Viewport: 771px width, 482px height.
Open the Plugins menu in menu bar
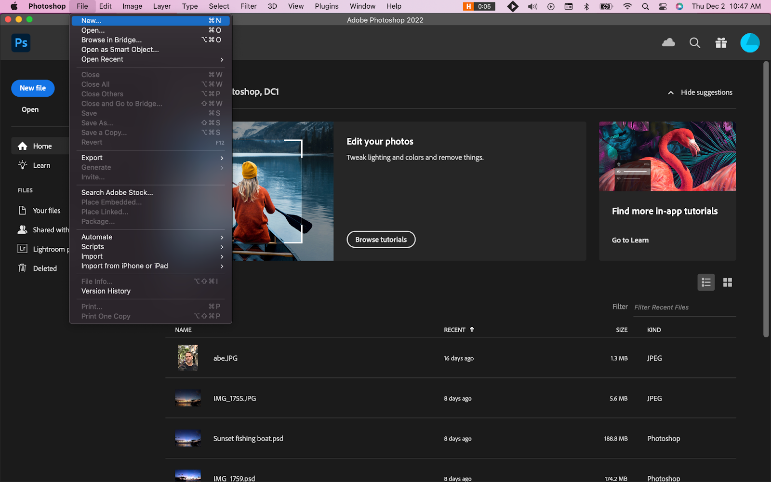coord(327,6)
